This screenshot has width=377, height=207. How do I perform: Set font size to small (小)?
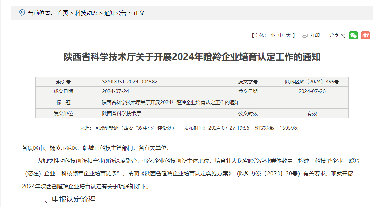pyautogui.click(x=273, y=35)
